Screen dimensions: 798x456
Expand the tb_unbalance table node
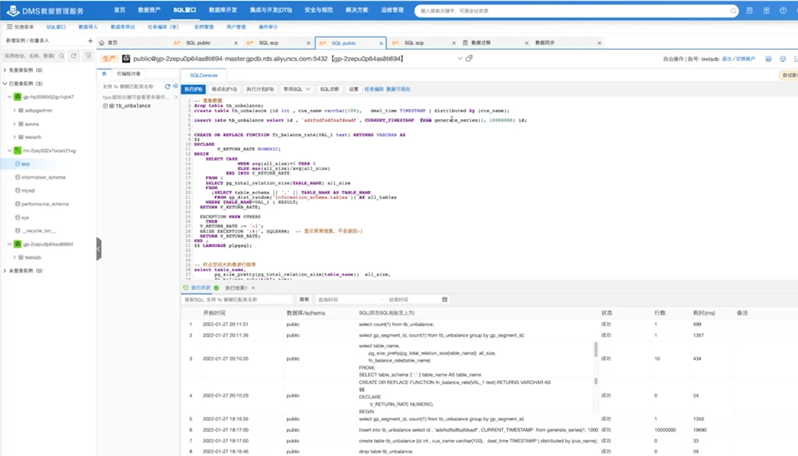105,106
